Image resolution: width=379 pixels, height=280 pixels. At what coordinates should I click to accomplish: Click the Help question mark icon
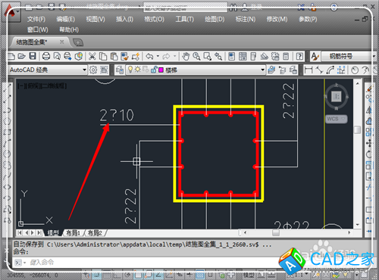click(299, 56)
